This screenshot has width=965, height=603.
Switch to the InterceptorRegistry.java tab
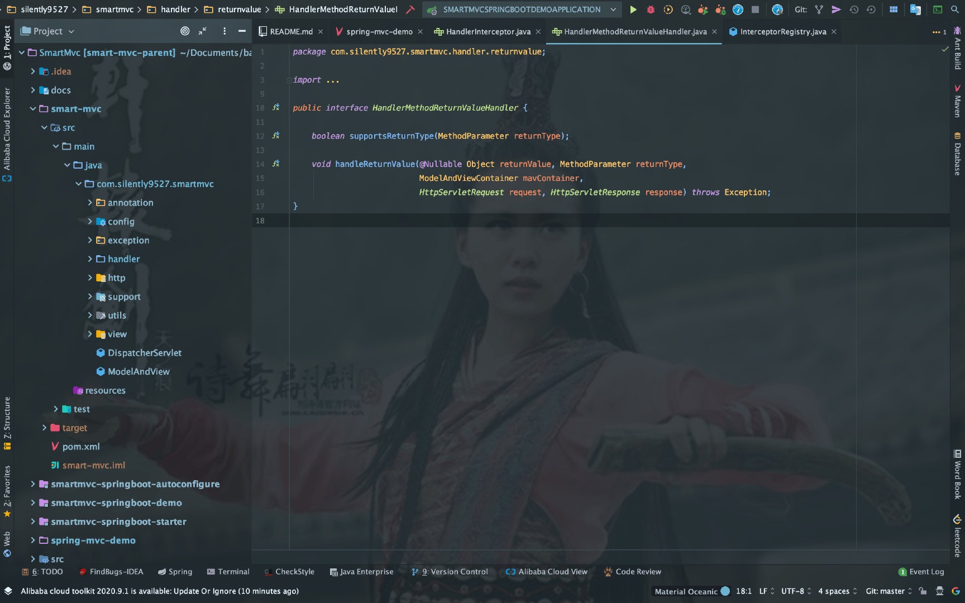point(783,32)
